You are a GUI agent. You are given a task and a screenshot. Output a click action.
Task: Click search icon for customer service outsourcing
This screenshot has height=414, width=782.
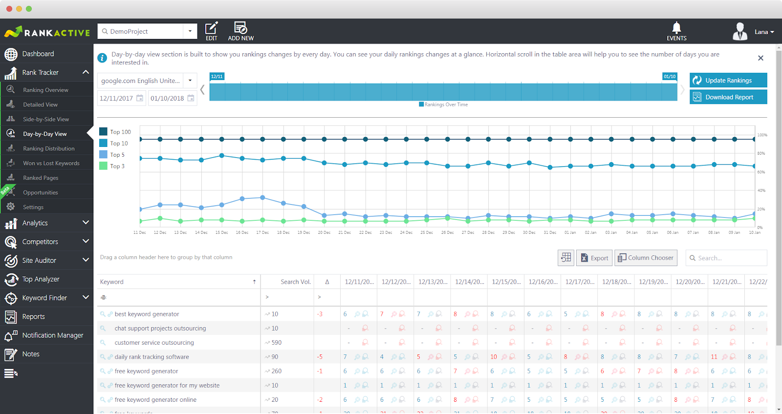click(103, 343)
